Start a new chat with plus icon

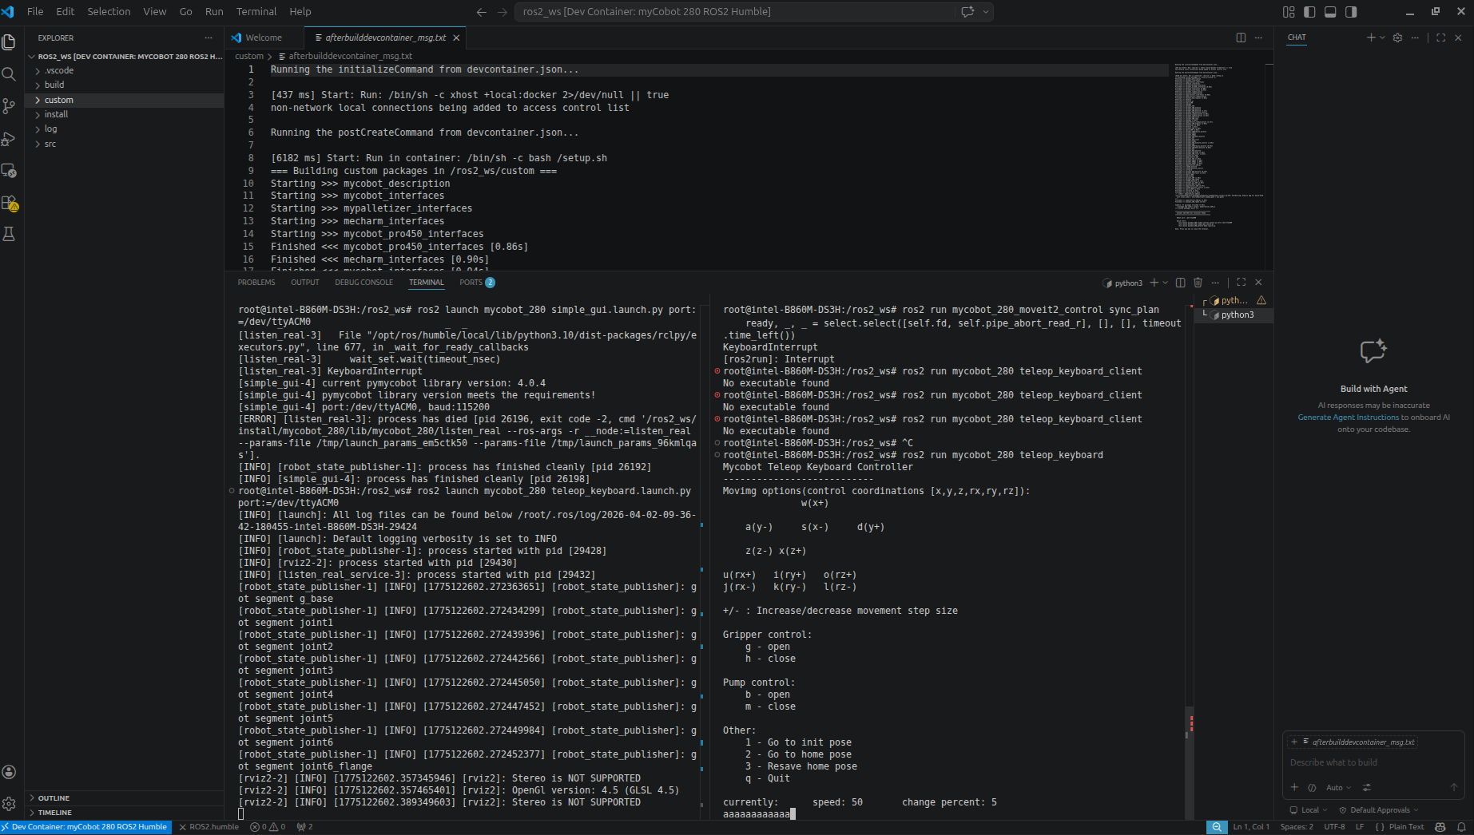[1371, 38]
